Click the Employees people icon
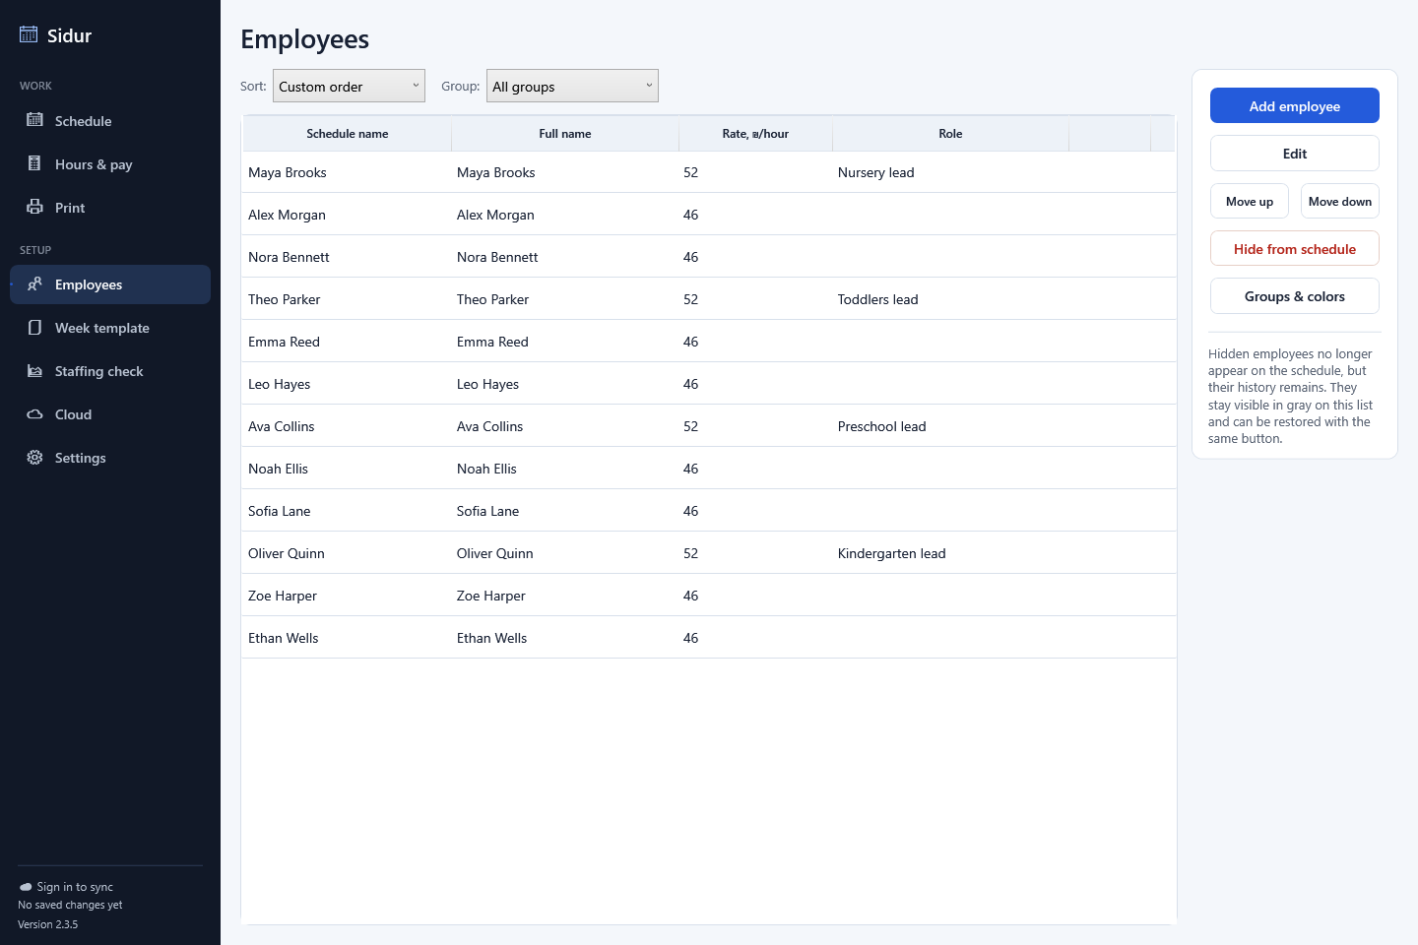The width and height of the screenshot is (1418, 945). pos(34,283)
